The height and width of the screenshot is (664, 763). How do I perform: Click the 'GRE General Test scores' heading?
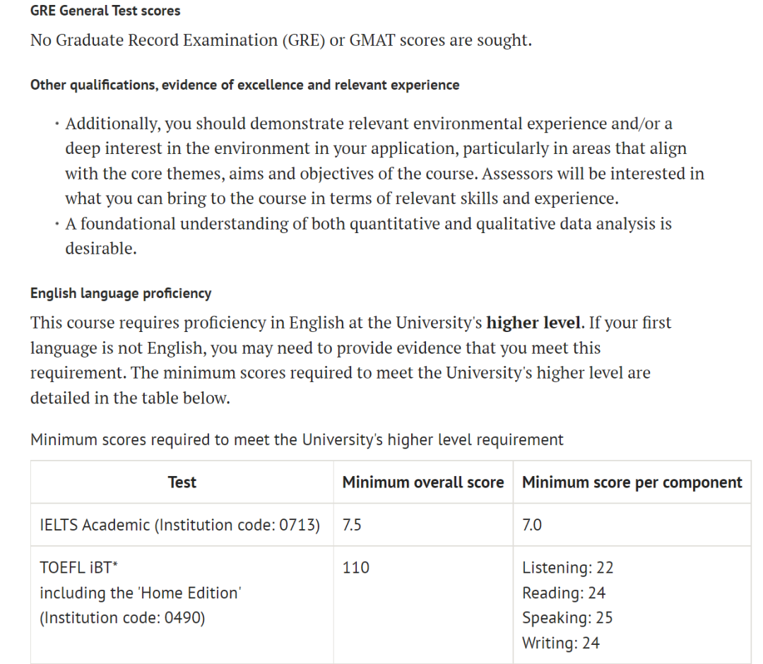[105, 11]
